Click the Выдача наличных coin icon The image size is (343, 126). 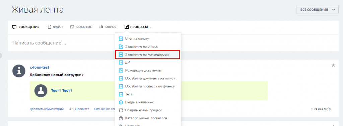tap(121, 102)
